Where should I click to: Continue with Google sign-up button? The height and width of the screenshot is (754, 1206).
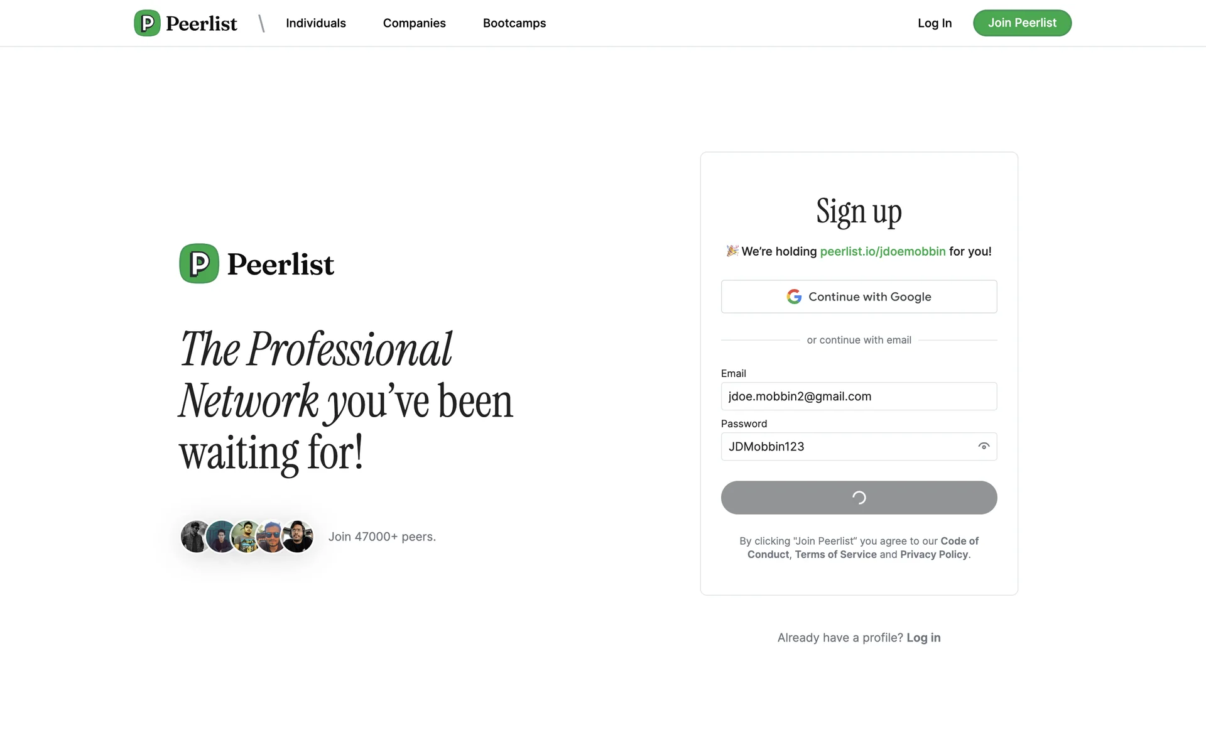click(859, 297)
